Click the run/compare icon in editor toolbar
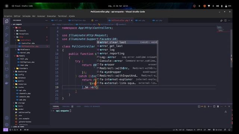 221,20
